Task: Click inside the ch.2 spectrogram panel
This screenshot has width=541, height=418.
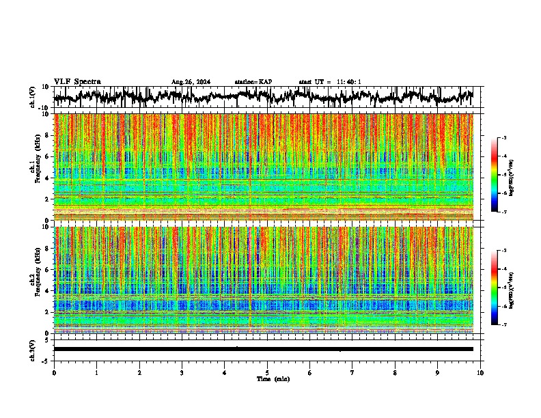Action: pyautogui.click(x=263, y=280)
